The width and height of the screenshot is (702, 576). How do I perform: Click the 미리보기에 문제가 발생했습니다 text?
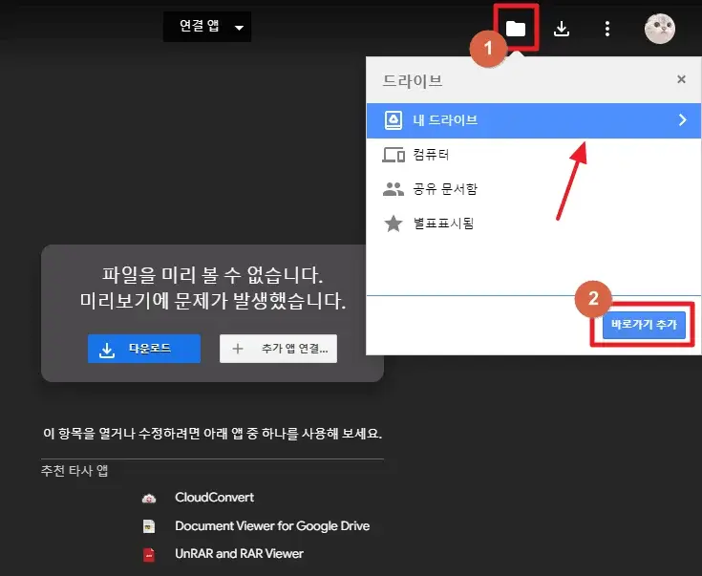click(x=213, y=301)
